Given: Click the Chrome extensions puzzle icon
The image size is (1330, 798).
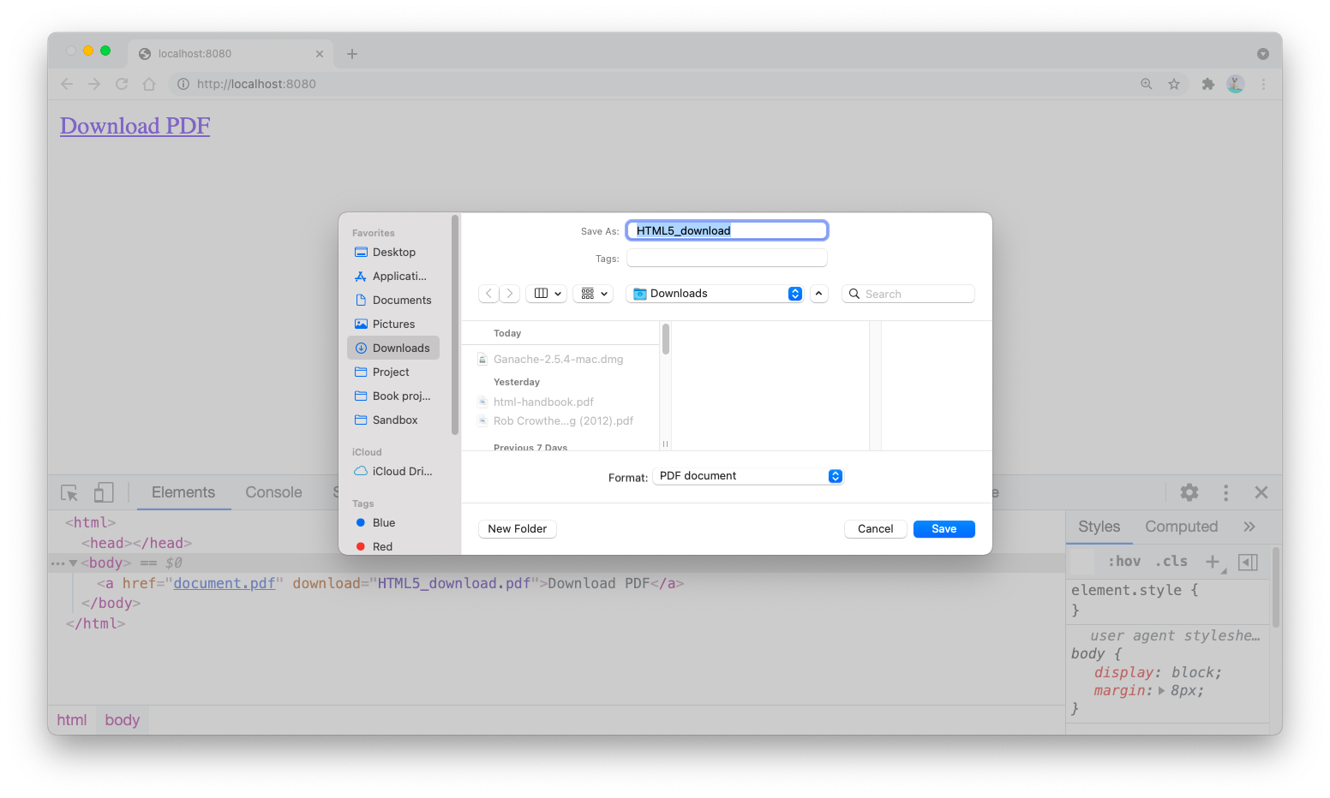Looking at the screenshot, I should [1208, 84].
